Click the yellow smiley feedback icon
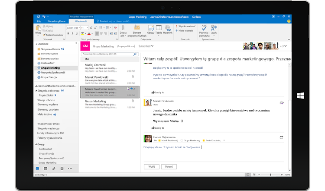 (289, 21)
